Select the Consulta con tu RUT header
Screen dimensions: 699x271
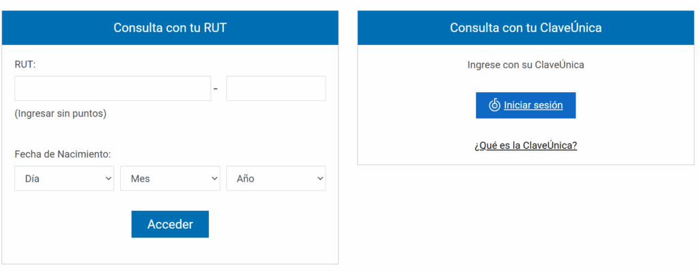[170, 27]
